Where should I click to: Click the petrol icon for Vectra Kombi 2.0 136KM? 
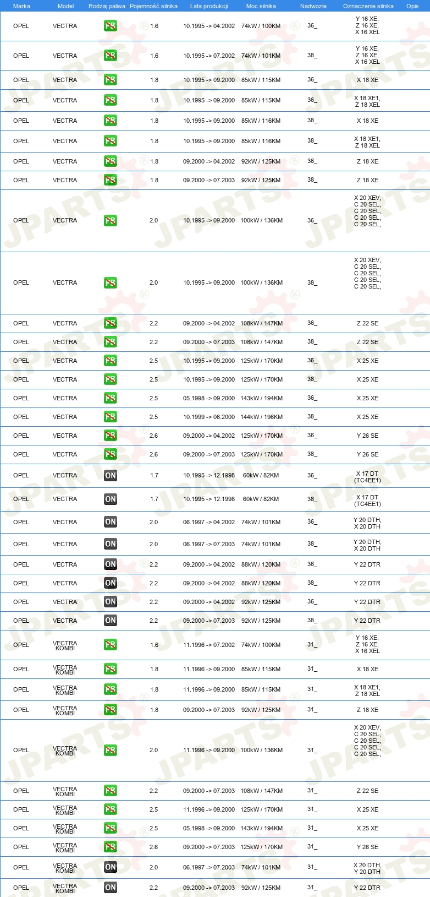(x=111, y=750)
